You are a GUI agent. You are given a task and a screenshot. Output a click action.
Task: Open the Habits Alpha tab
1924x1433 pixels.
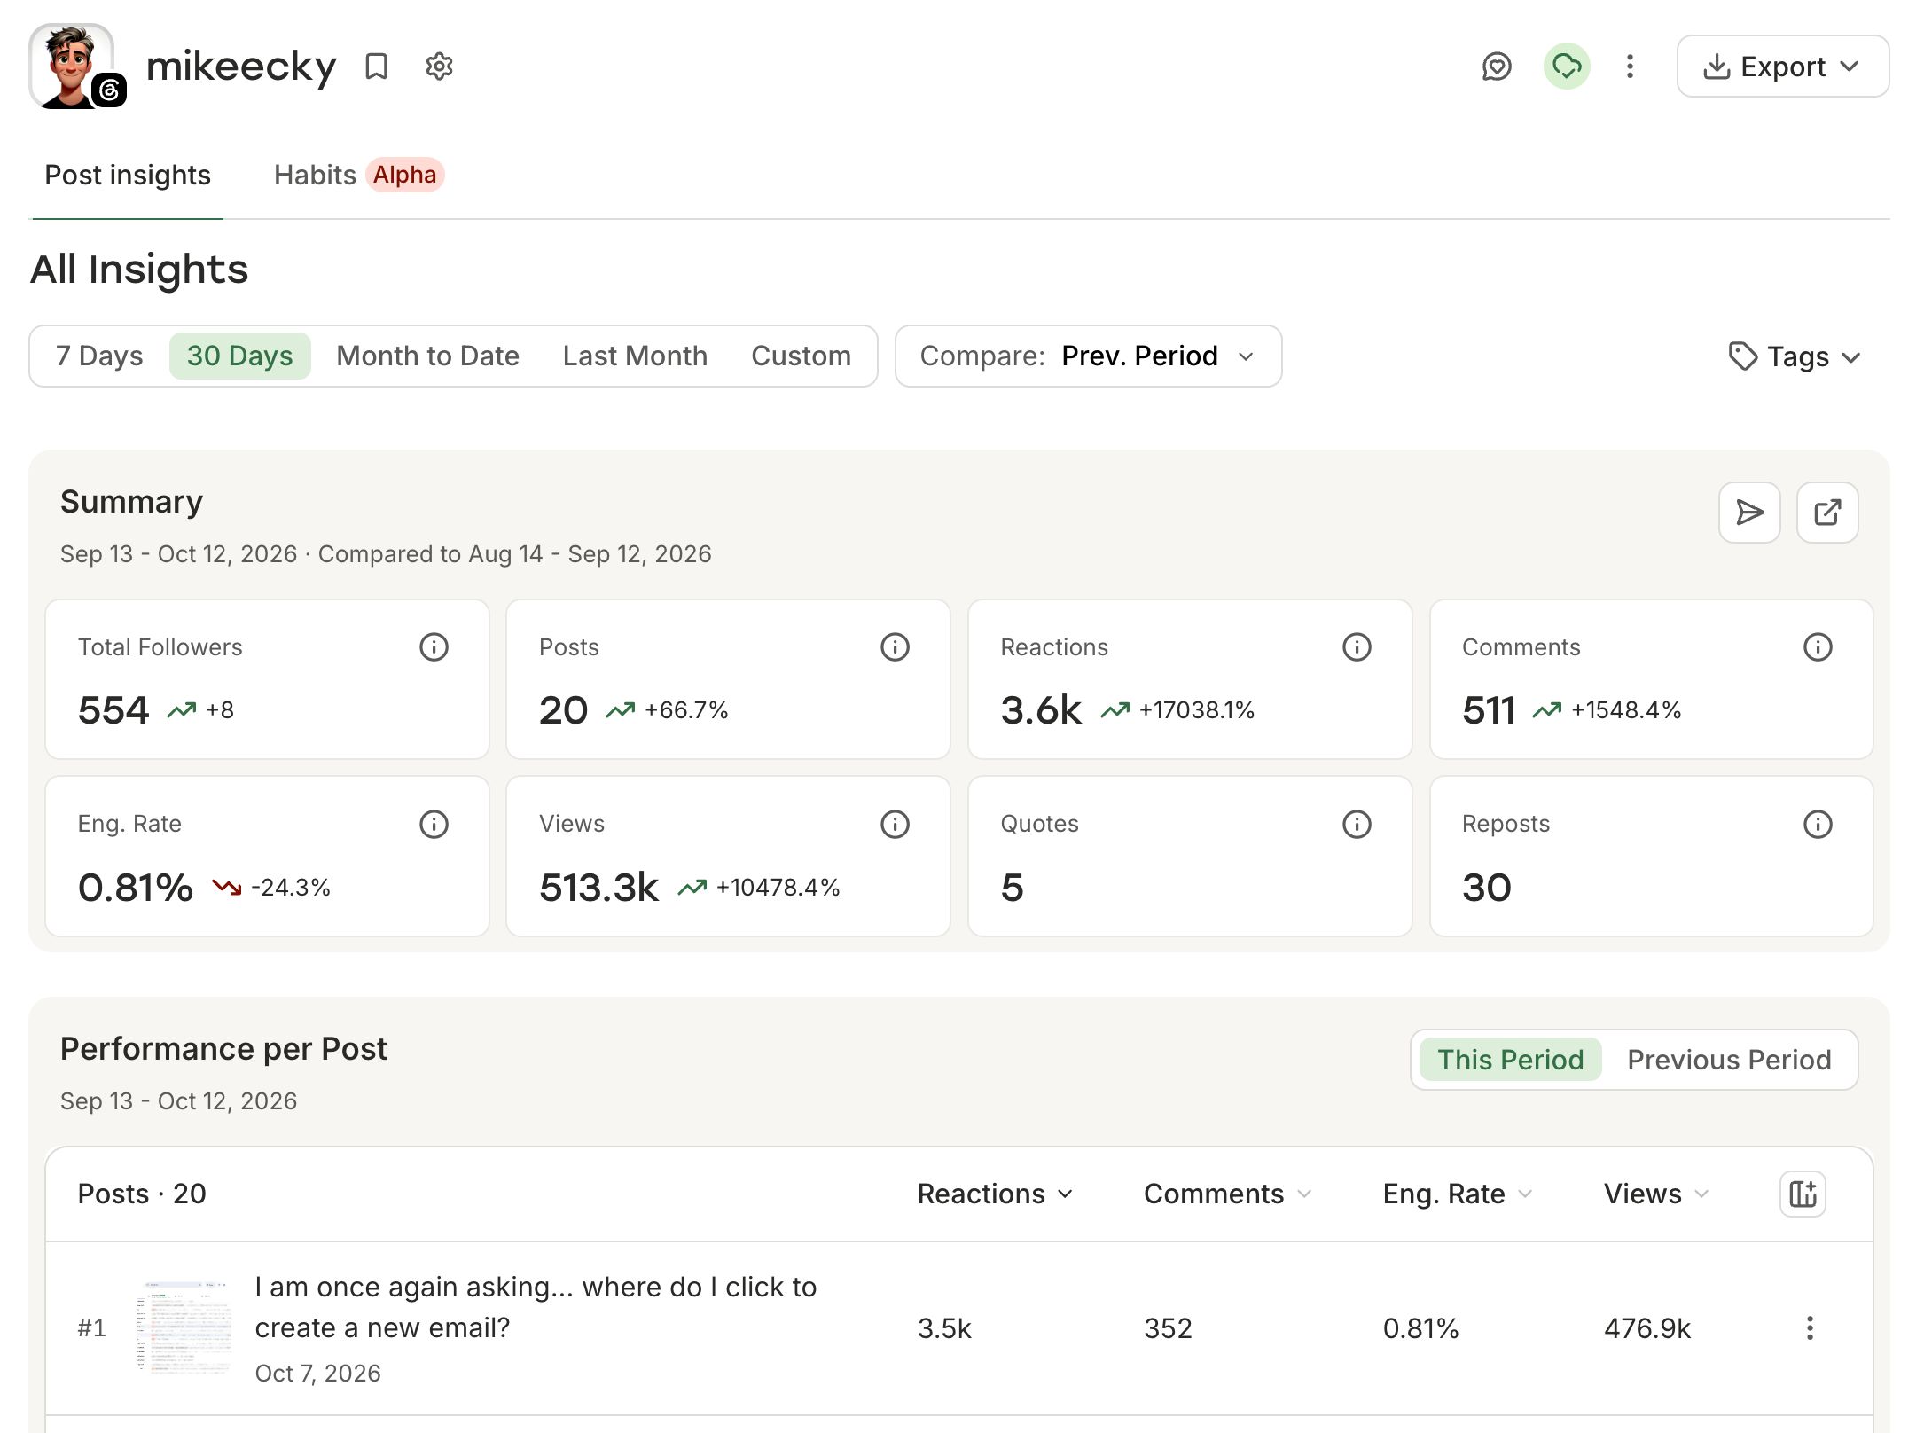tap(358, 175)
